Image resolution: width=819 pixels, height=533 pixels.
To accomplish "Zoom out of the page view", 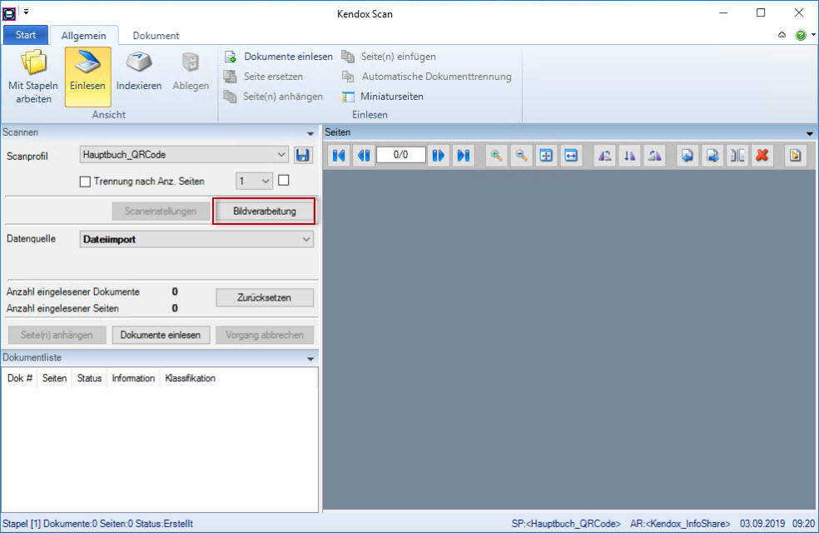I will pos(522,156).
